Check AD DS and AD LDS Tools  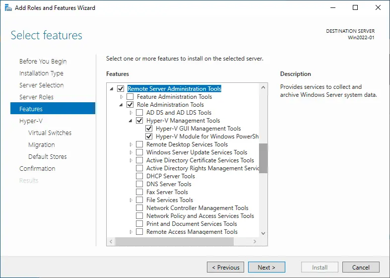pyautogui.click(x=139, y=113)
